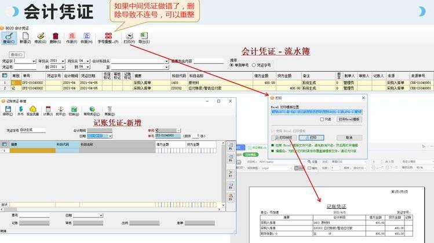The width and height of the screenshot is (434, 243).
Task: Click the 新增 (New) voucher icon
Action: [x=24, y=37]
